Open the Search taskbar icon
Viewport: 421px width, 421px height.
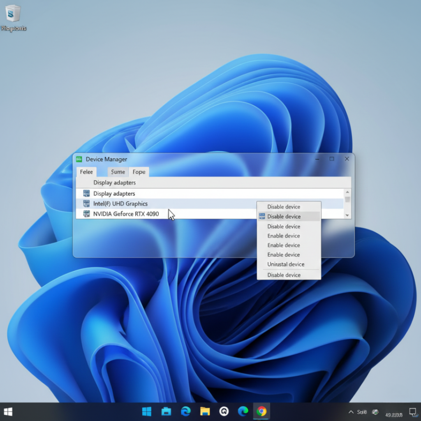224,411
